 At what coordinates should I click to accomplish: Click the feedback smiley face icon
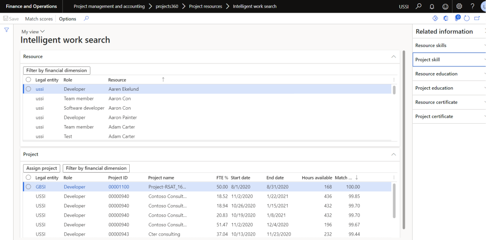coord(446,6)
